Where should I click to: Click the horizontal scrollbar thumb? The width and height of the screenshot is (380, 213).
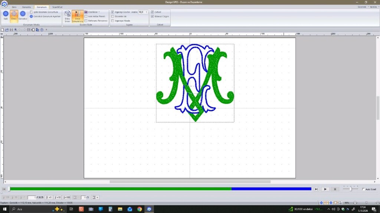click(190, 182)
